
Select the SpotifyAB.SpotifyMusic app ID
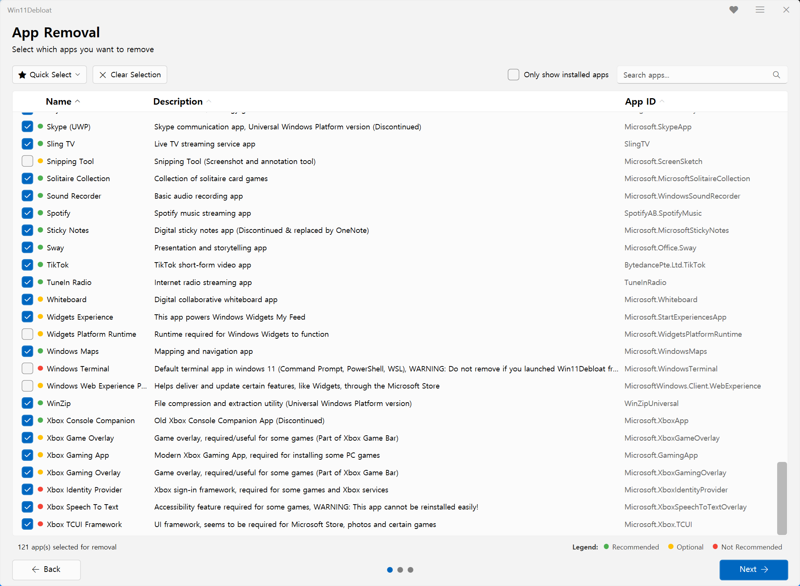pos(663,213)
